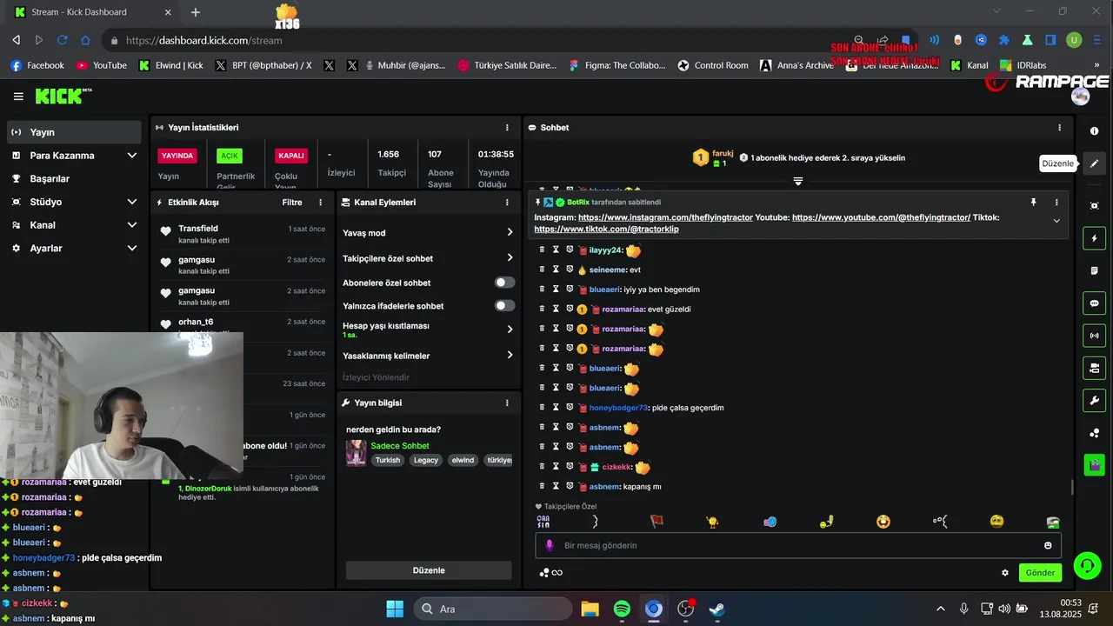Open the Etkinlik Akışı three-dot menu
This screenshot has height=626, width=1113.
pyautogui.click(x=320, y=203)
